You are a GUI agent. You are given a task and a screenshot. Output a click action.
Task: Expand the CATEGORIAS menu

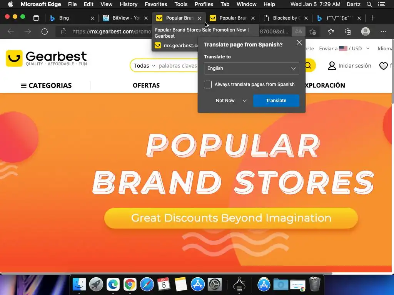pyautogui.click(x=47, y=86)
